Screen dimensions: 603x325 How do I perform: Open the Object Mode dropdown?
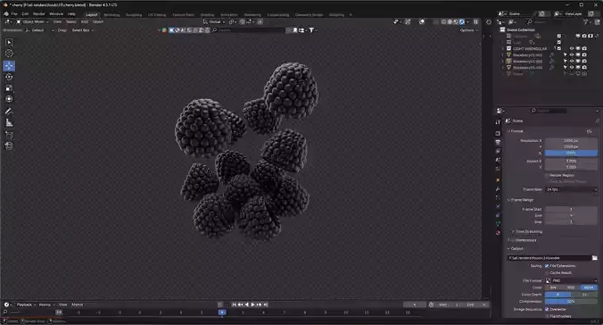tap(32, 22)
